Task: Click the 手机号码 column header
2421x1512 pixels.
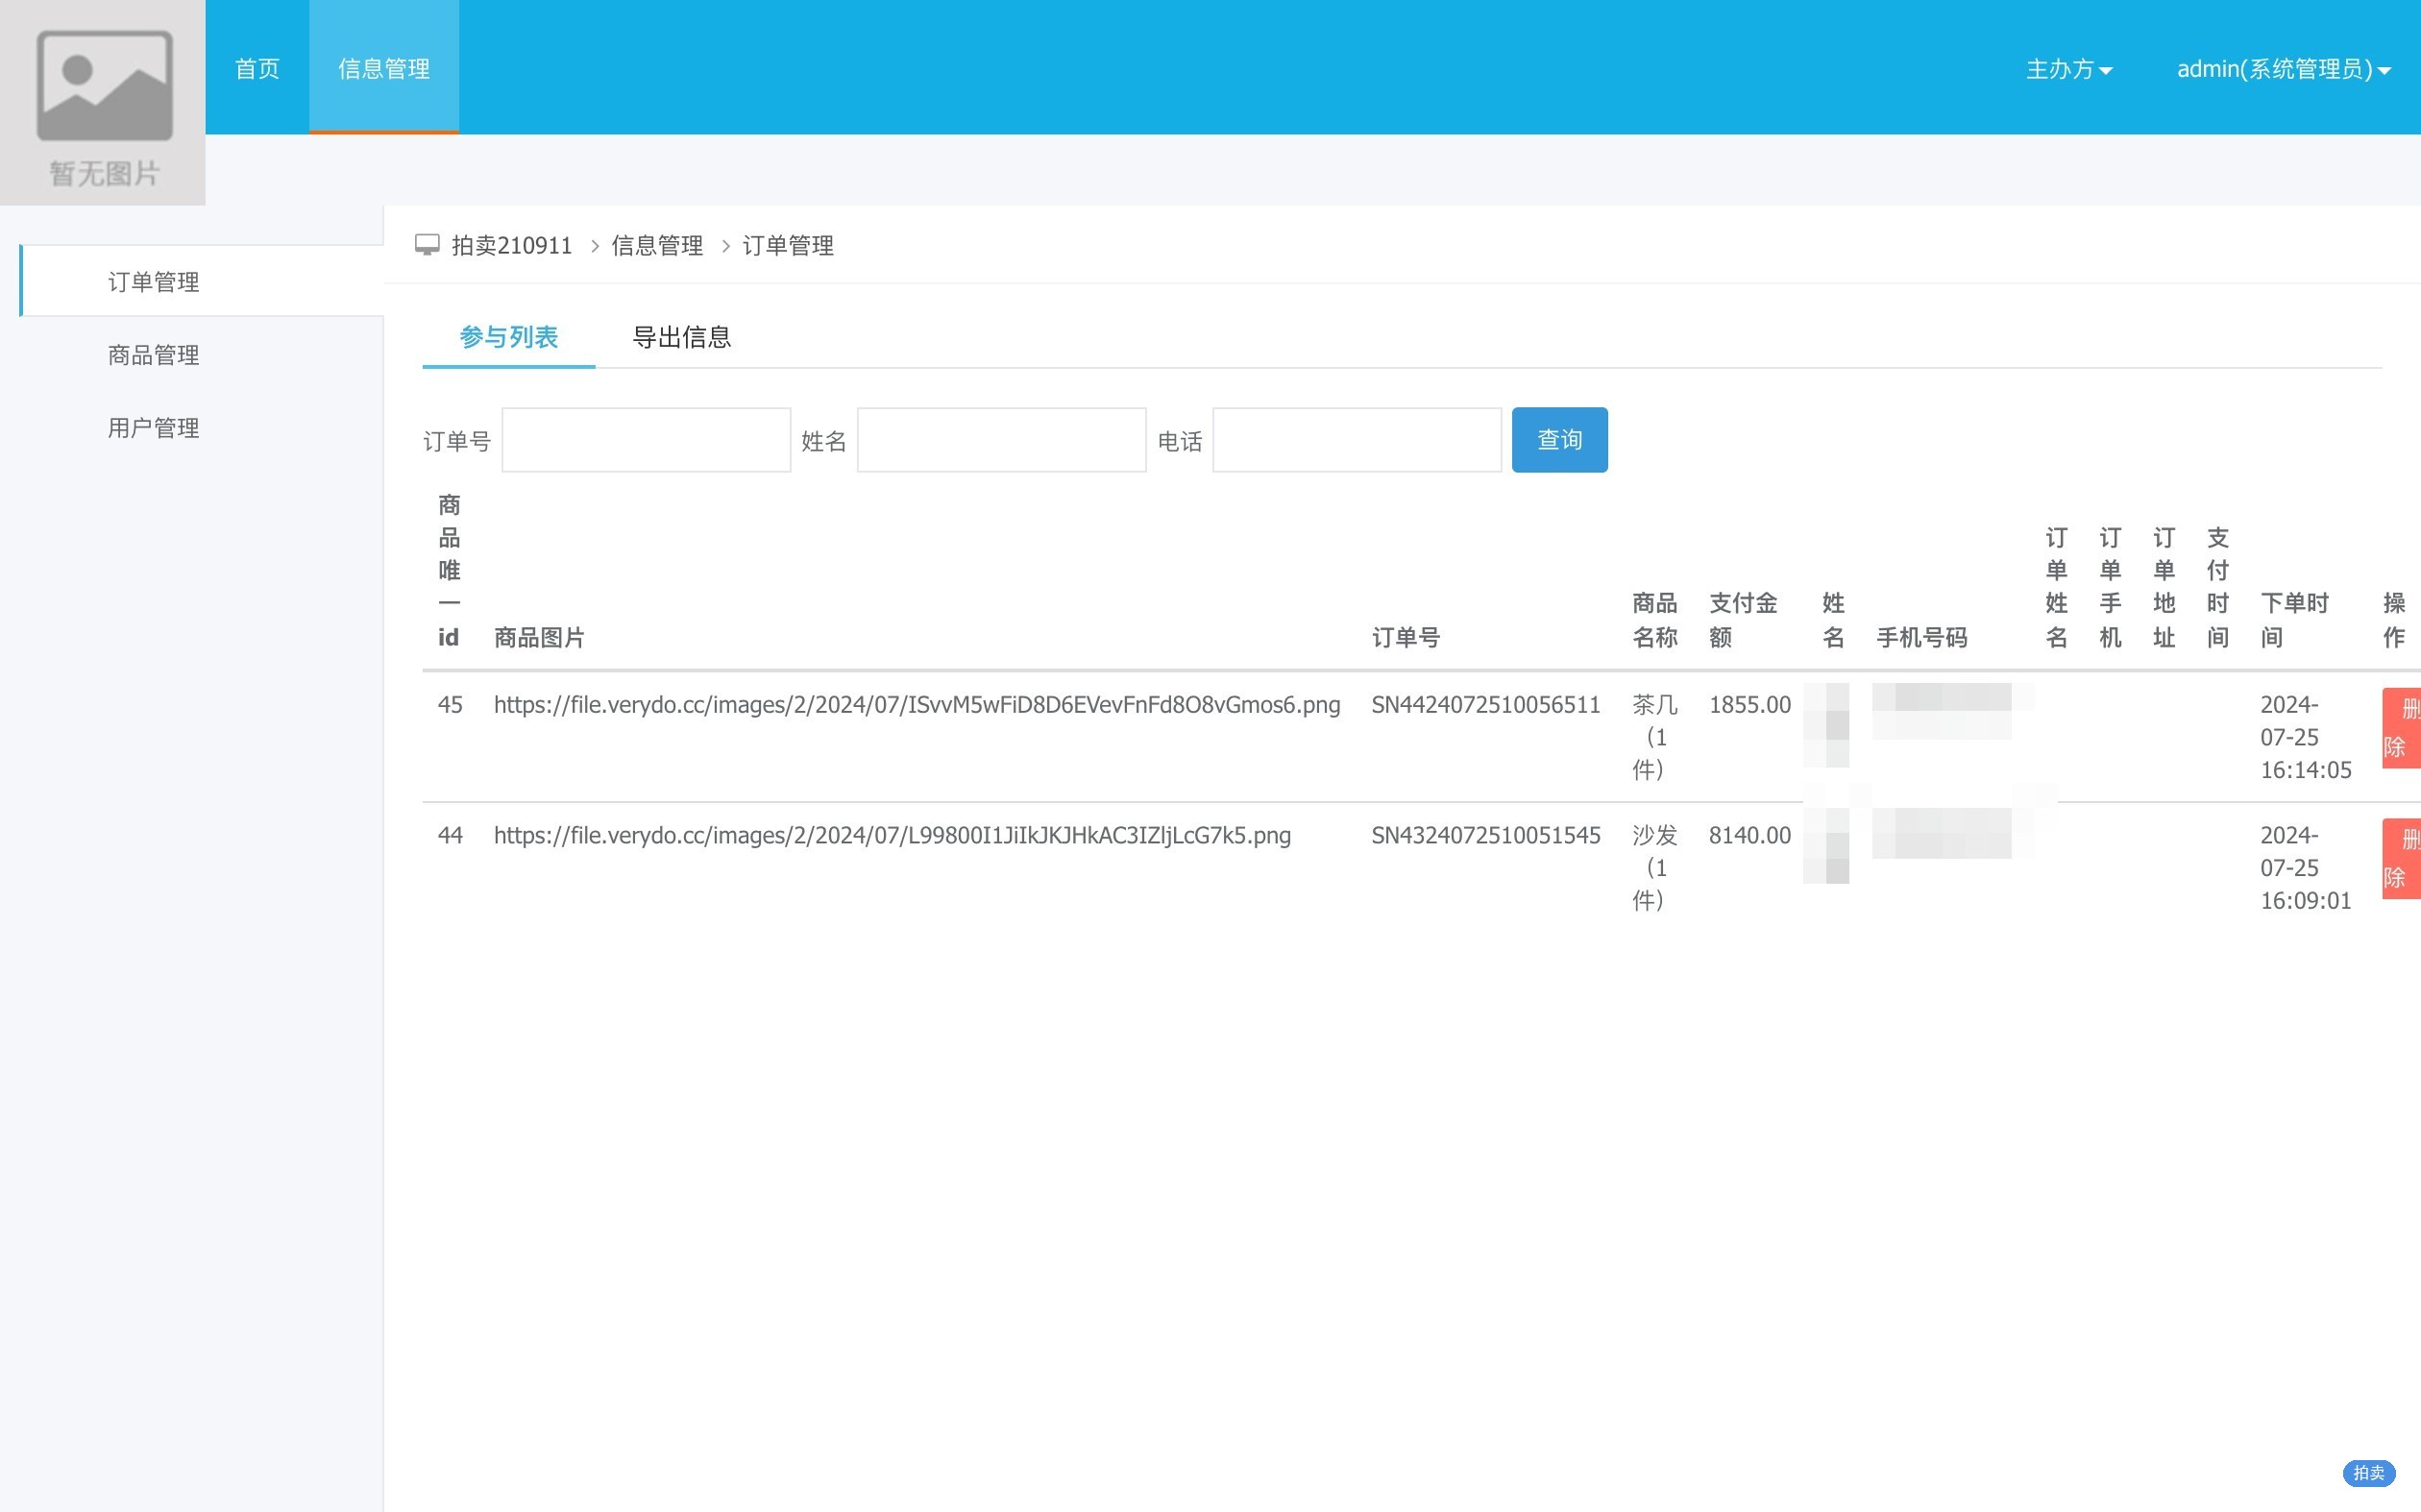Action: point(1921,637)
